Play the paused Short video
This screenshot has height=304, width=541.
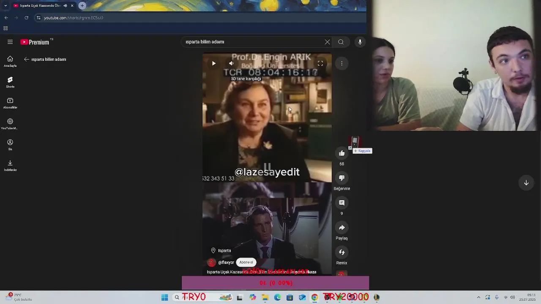click(214, 63)
